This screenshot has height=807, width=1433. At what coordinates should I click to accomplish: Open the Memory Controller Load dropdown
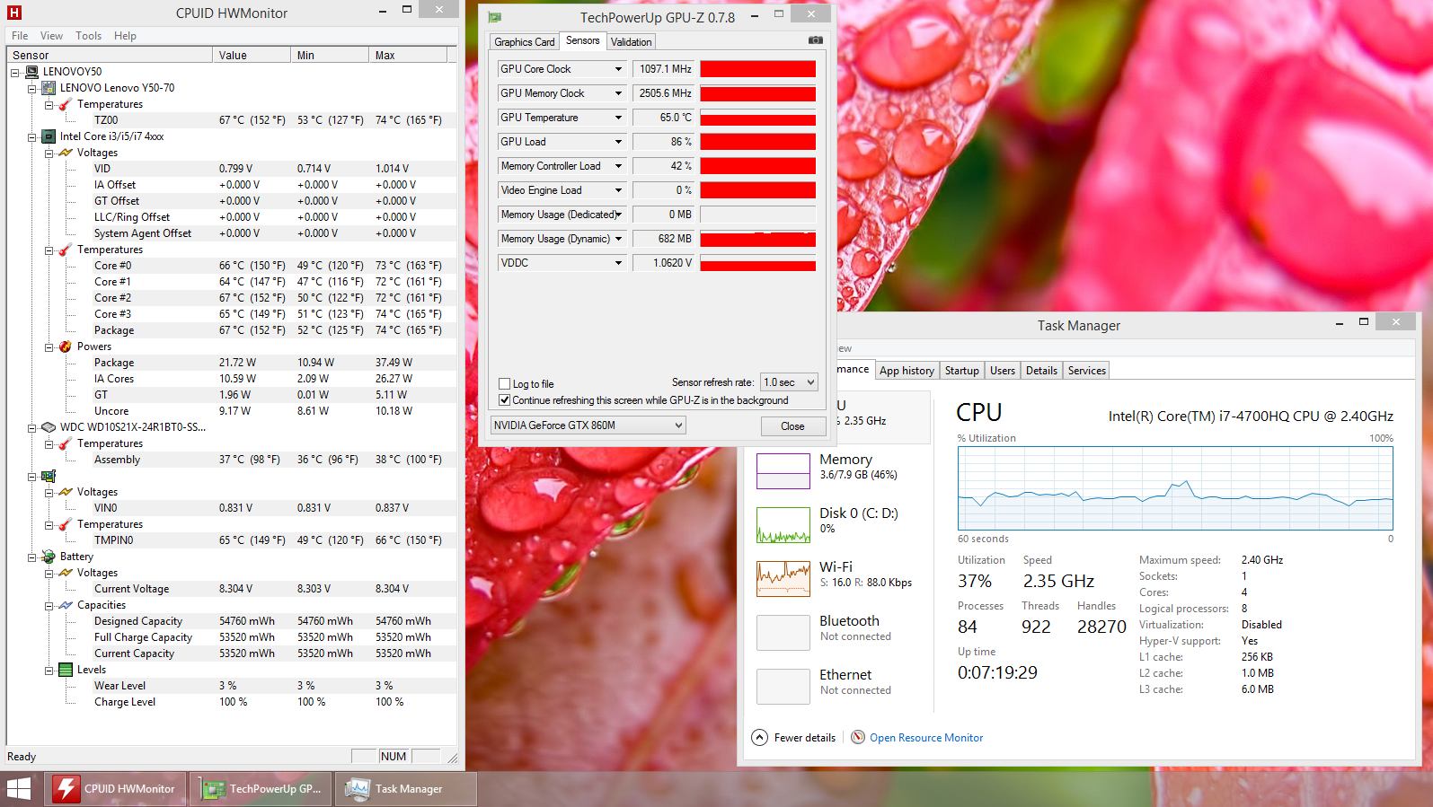click(x=618, y=166)
